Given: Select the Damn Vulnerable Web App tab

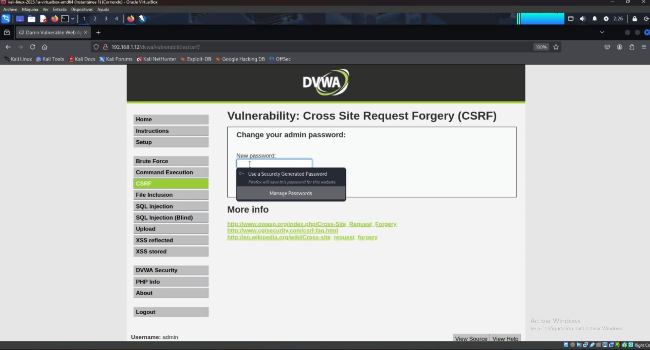Looking at the screenshot, I should [x=53, y=32].
